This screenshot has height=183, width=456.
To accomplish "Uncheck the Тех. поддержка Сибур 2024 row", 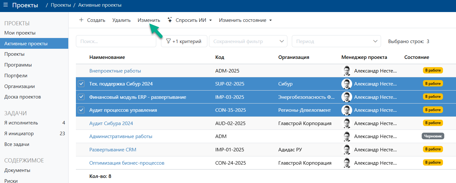I will click(x=81, y=84).
